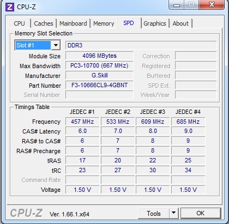Select the Slot #1 combo box field
This screenshot has width=229, height=224.
tap(38, 45)
